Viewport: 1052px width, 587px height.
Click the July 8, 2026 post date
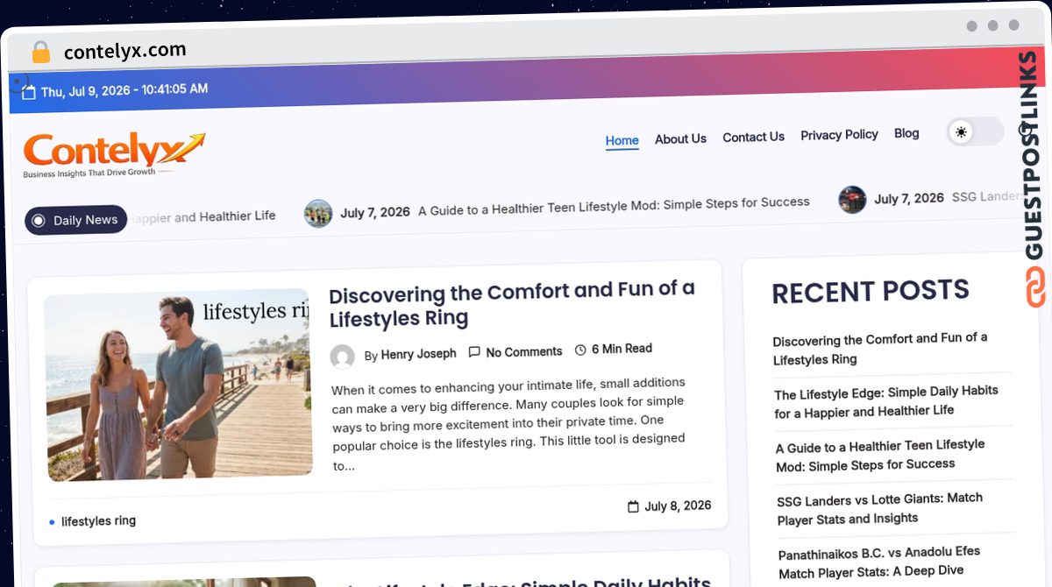(678, 506)
